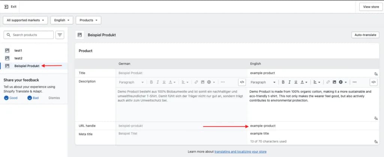Screen dimensions: 384x157
Task: Open text color picker in the English editor
Action: pos(304,82)
